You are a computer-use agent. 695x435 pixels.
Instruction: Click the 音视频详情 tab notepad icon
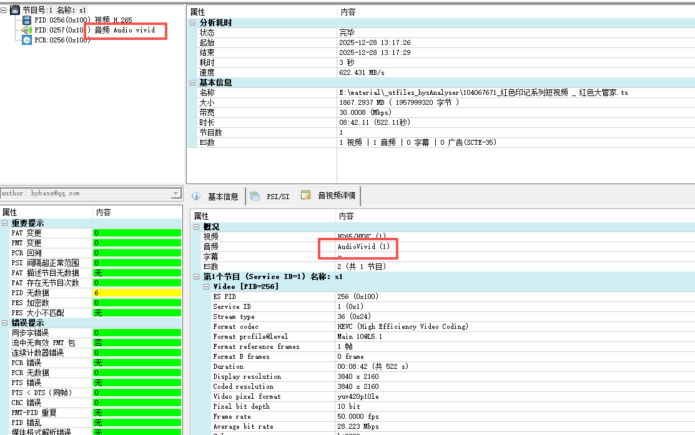[306, 195]
